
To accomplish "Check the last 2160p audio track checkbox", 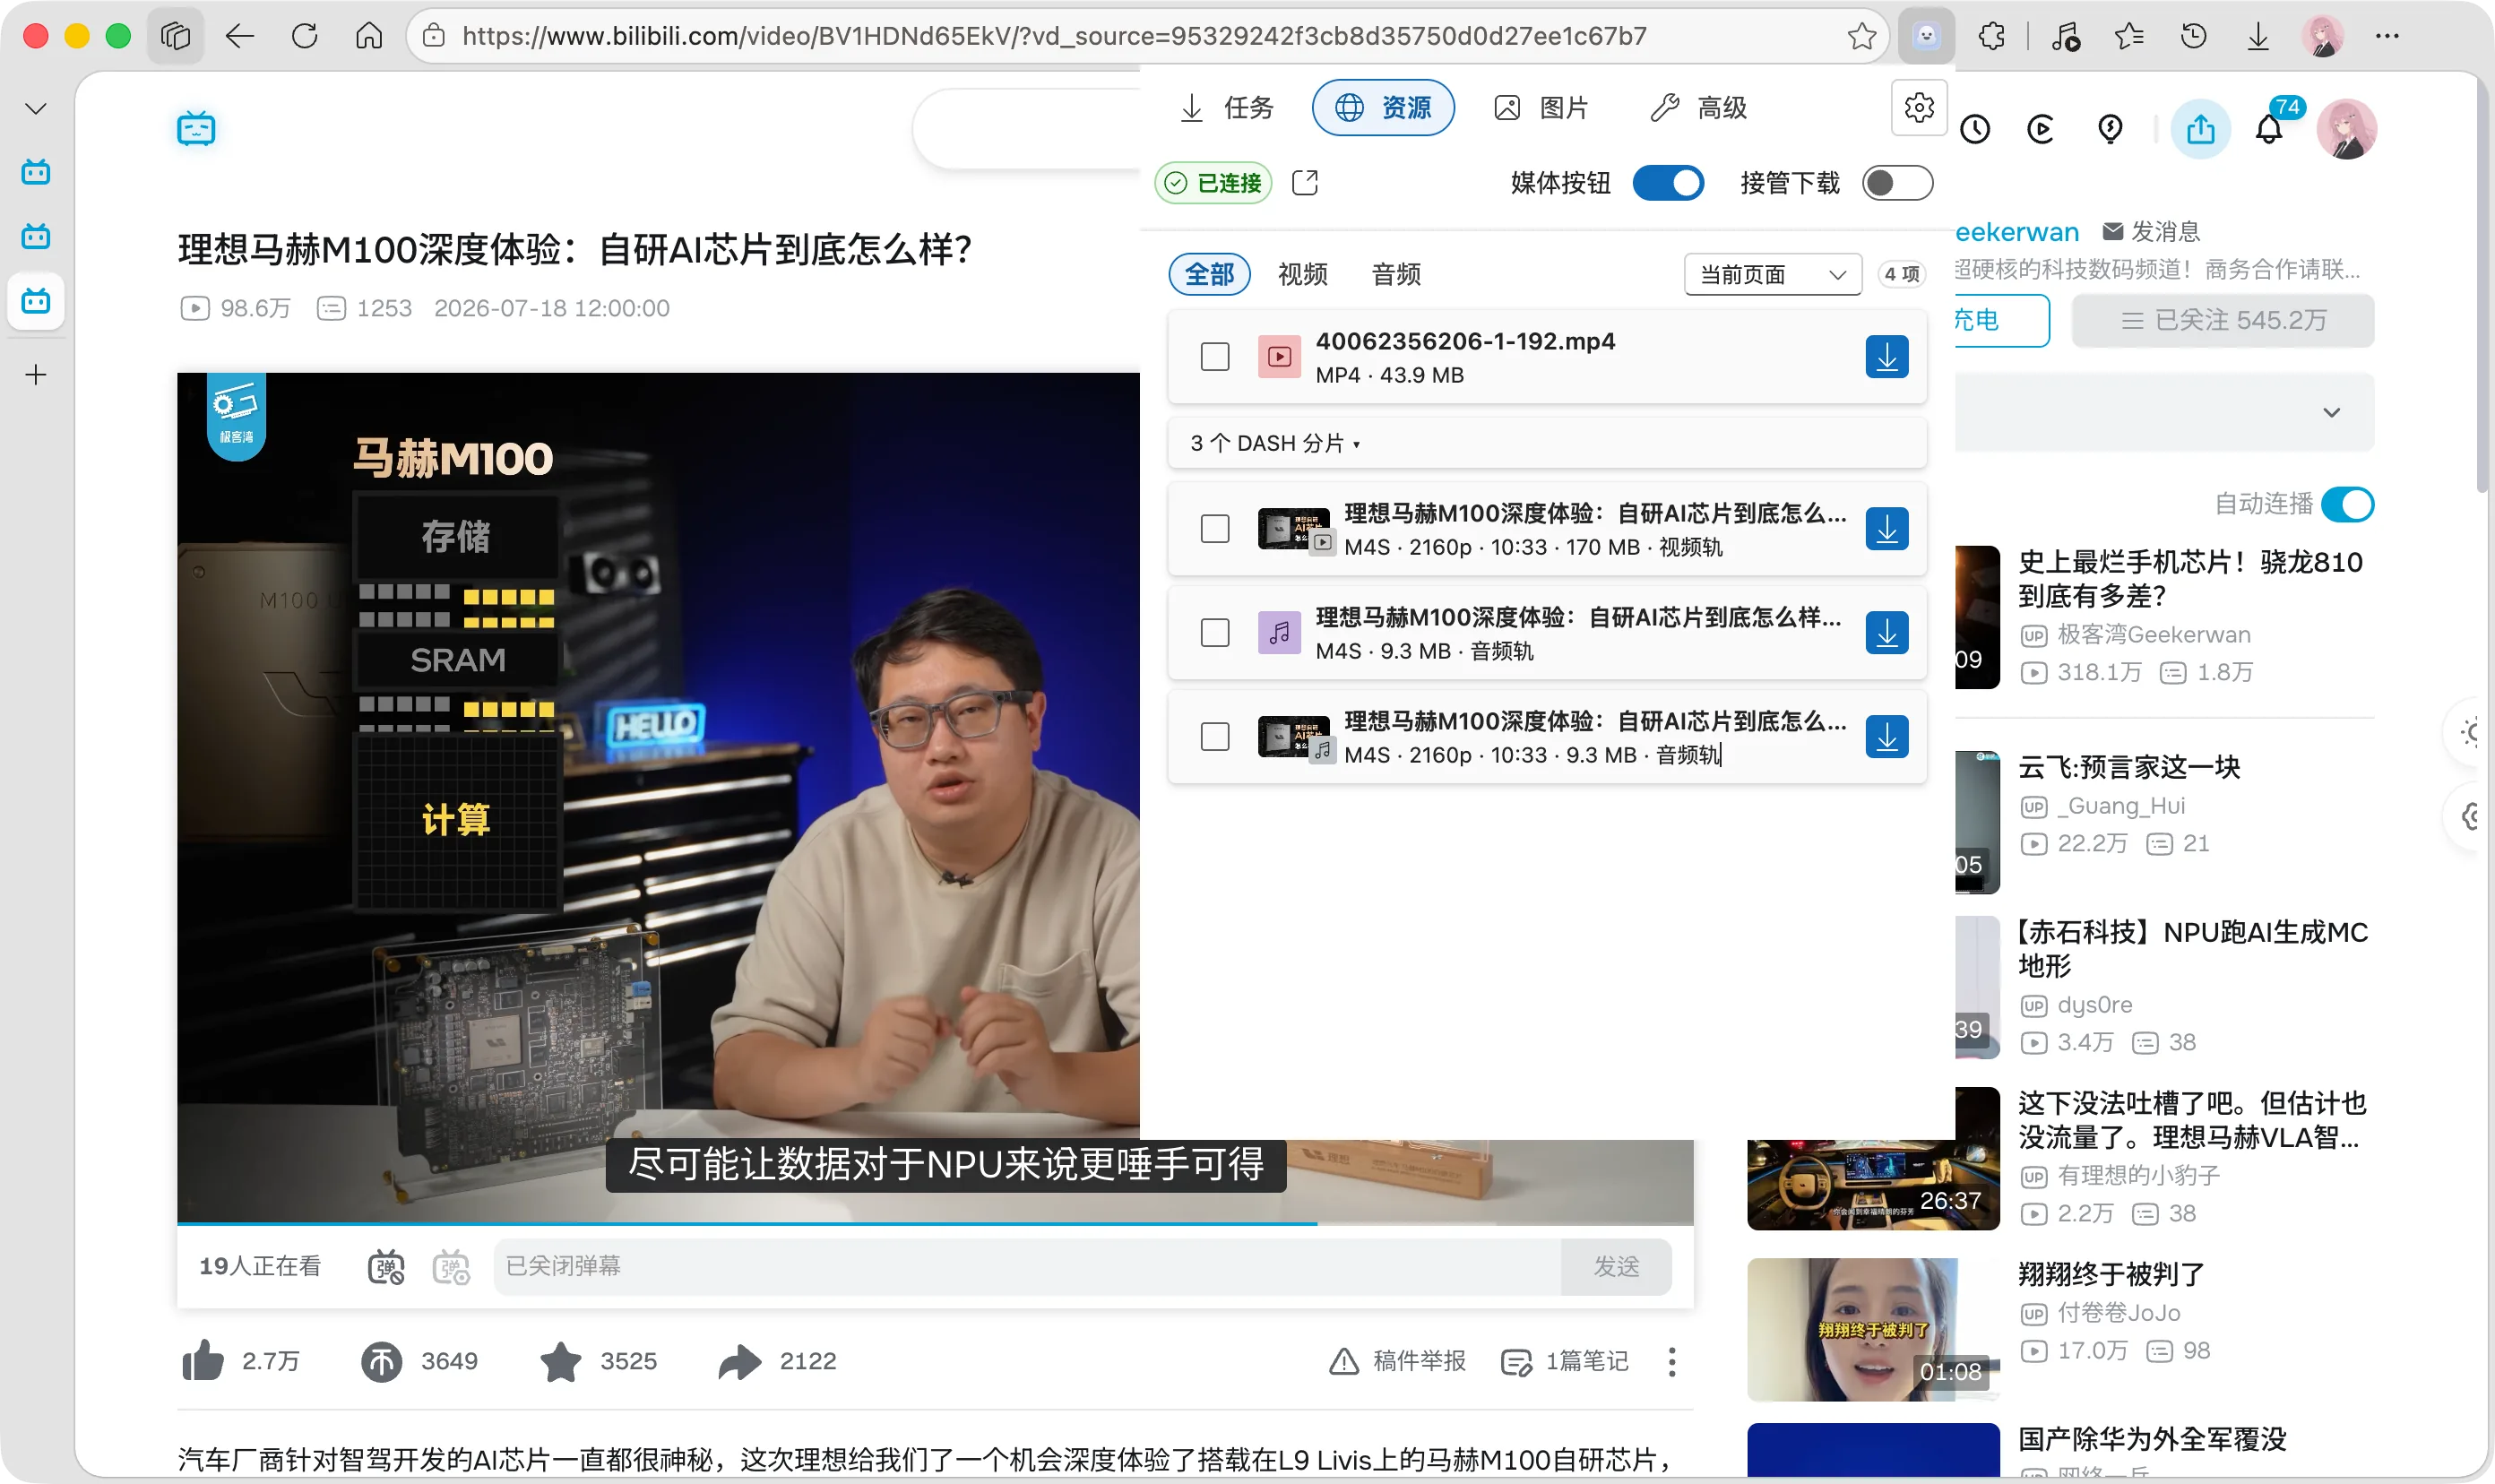I will tap(1215, 737).
